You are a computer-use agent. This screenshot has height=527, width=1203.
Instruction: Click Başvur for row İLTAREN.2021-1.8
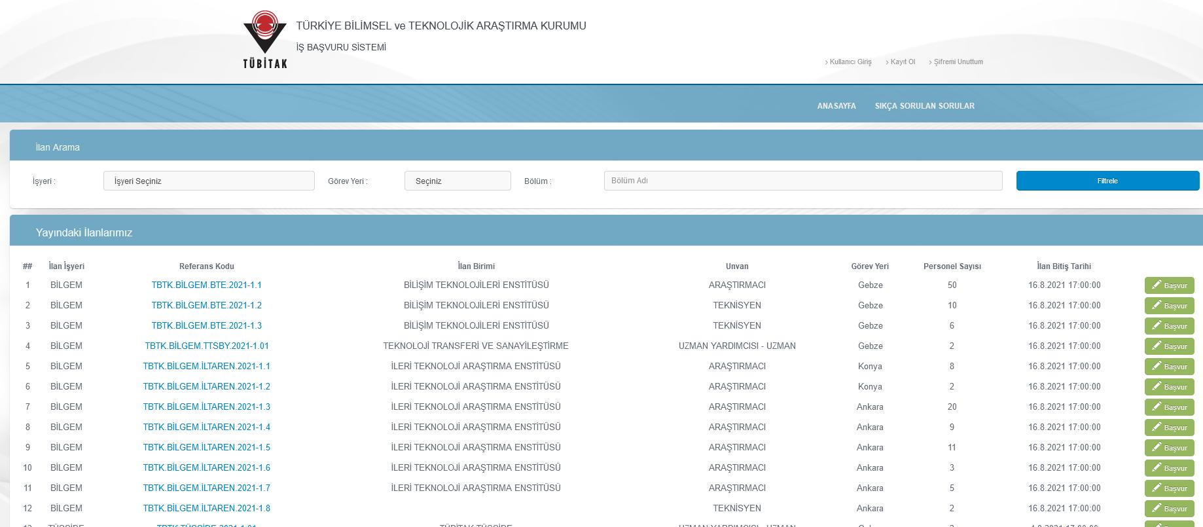tap(1170, 509)
